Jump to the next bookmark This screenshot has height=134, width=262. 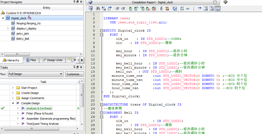click(136, 8)
